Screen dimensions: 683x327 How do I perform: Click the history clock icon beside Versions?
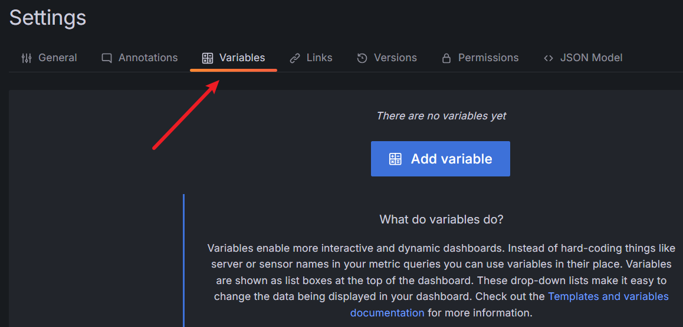point(362,58)
